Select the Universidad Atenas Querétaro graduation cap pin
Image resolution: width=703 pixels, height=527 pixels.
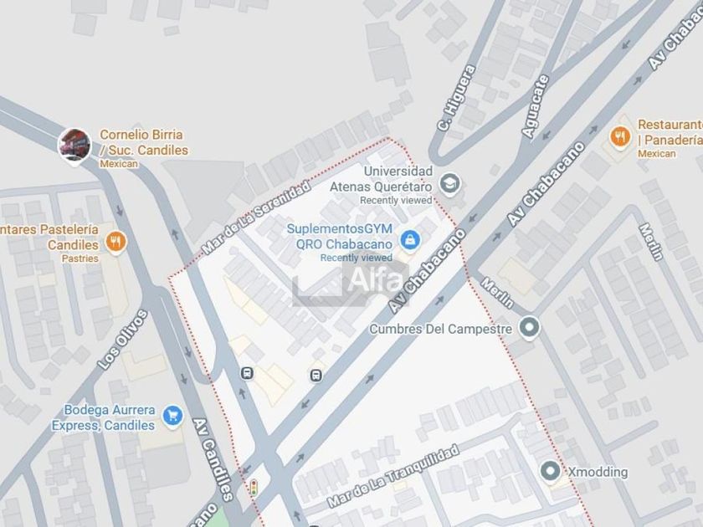449,184
